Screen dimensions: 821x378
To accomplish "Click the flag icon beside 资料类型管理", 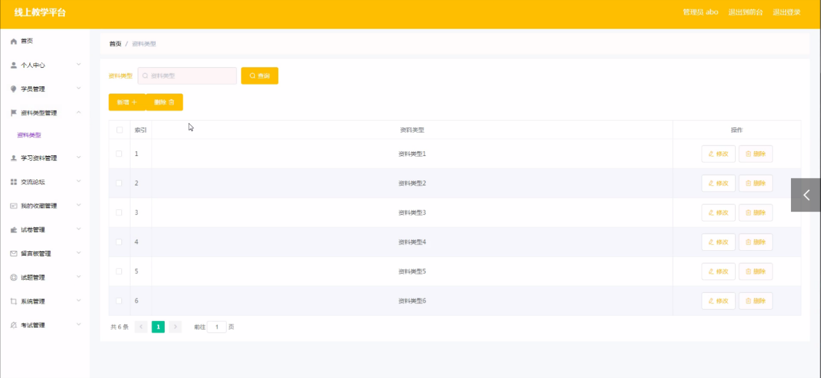I will point(13,113).
